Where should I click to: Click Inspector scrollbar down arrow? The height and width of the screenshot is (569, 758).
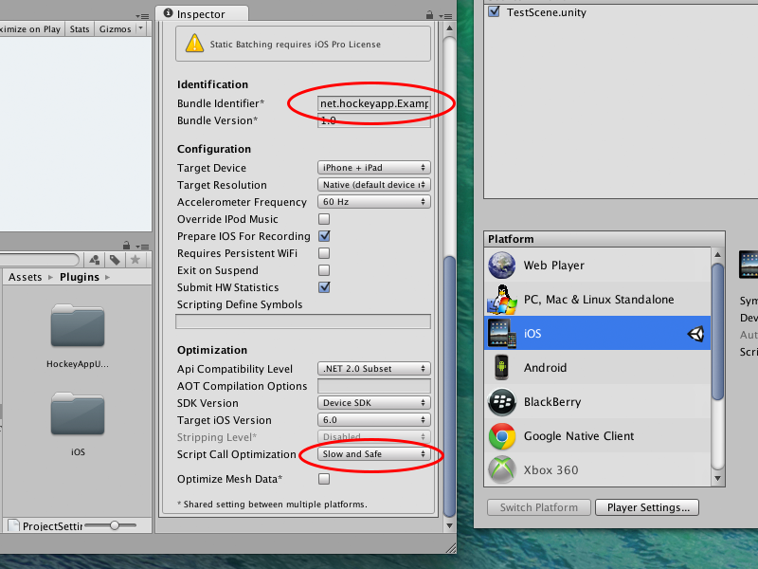pyautogui.click(x=449, y=526)
